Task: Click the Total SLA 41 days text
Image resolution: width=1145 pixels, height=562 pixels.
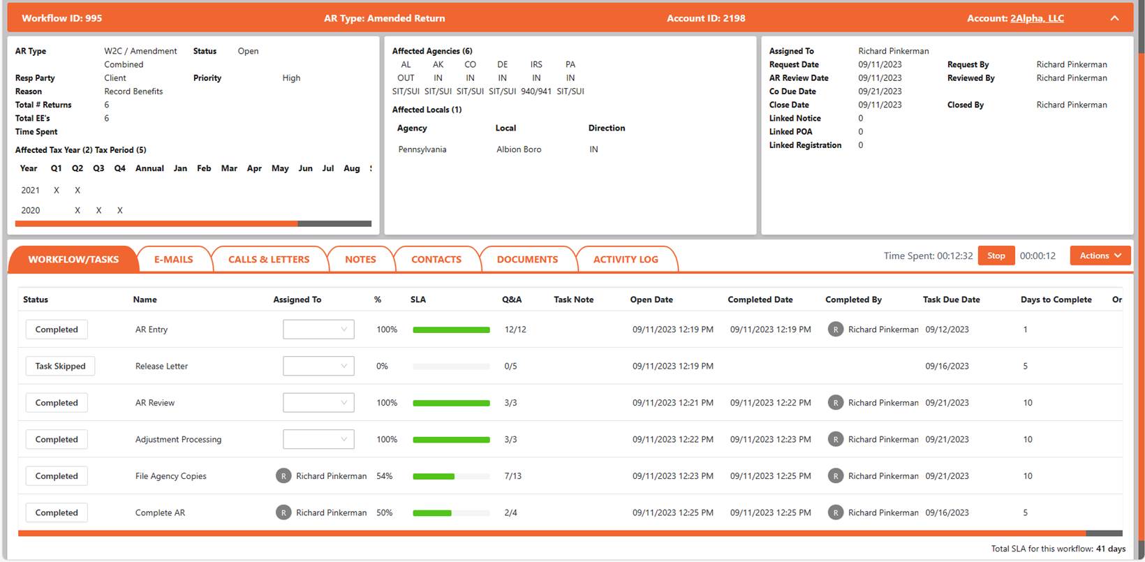Action: 1058,549
